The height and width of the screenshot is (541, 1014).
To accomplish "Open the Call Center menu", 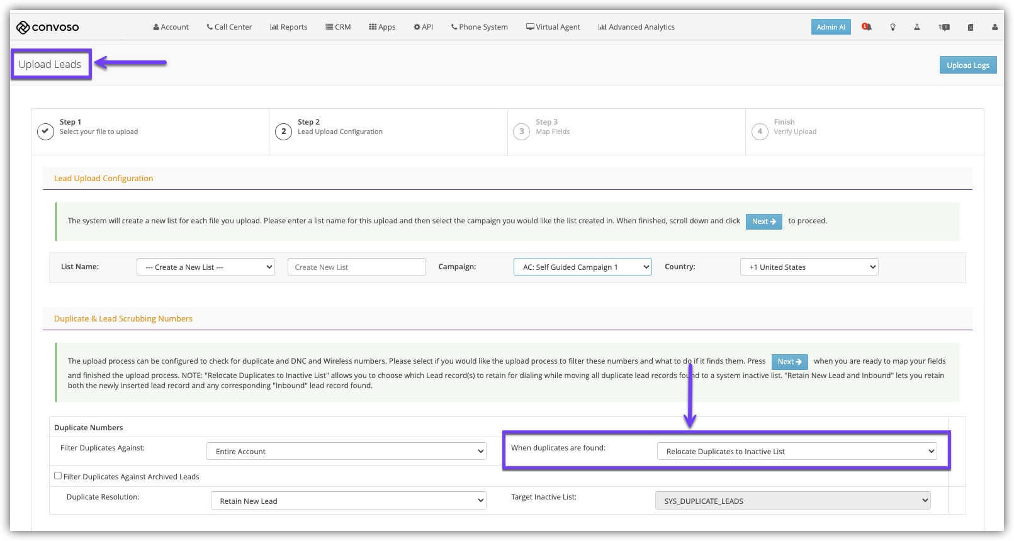I will tap(229, 27).
